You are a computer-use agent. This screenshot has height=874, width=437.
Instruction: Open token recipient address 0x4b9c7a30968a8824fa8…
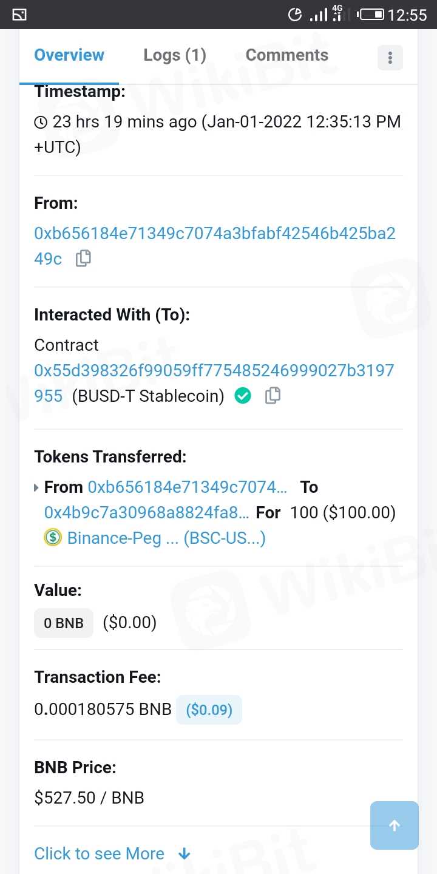(x=146, y=513)
